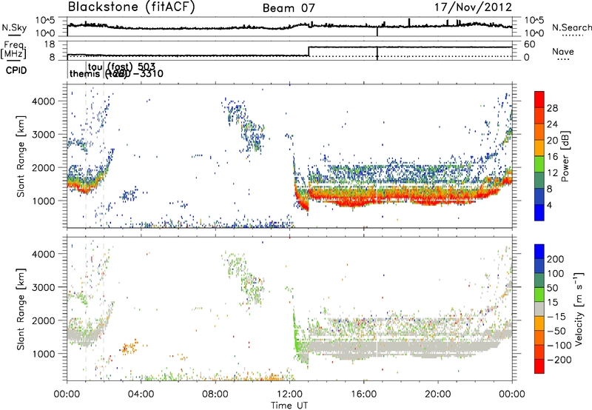Click the 'N.Sky' axis label
Viewport: 592px width, 410px height.
(14, 27)
